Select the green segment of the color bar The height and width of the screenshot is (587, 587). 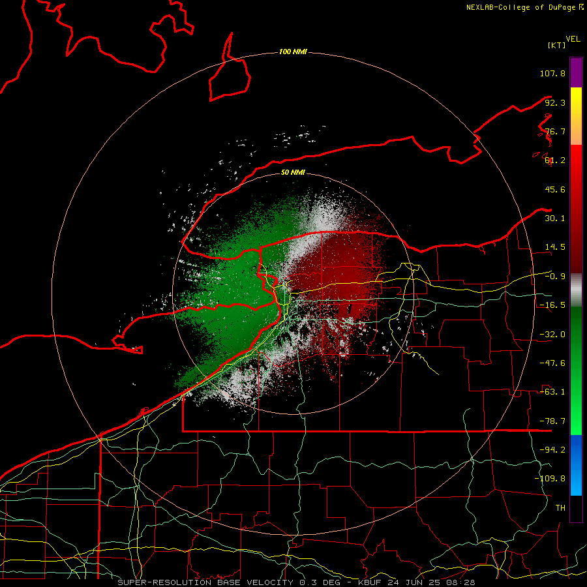(x=576, y=370)
